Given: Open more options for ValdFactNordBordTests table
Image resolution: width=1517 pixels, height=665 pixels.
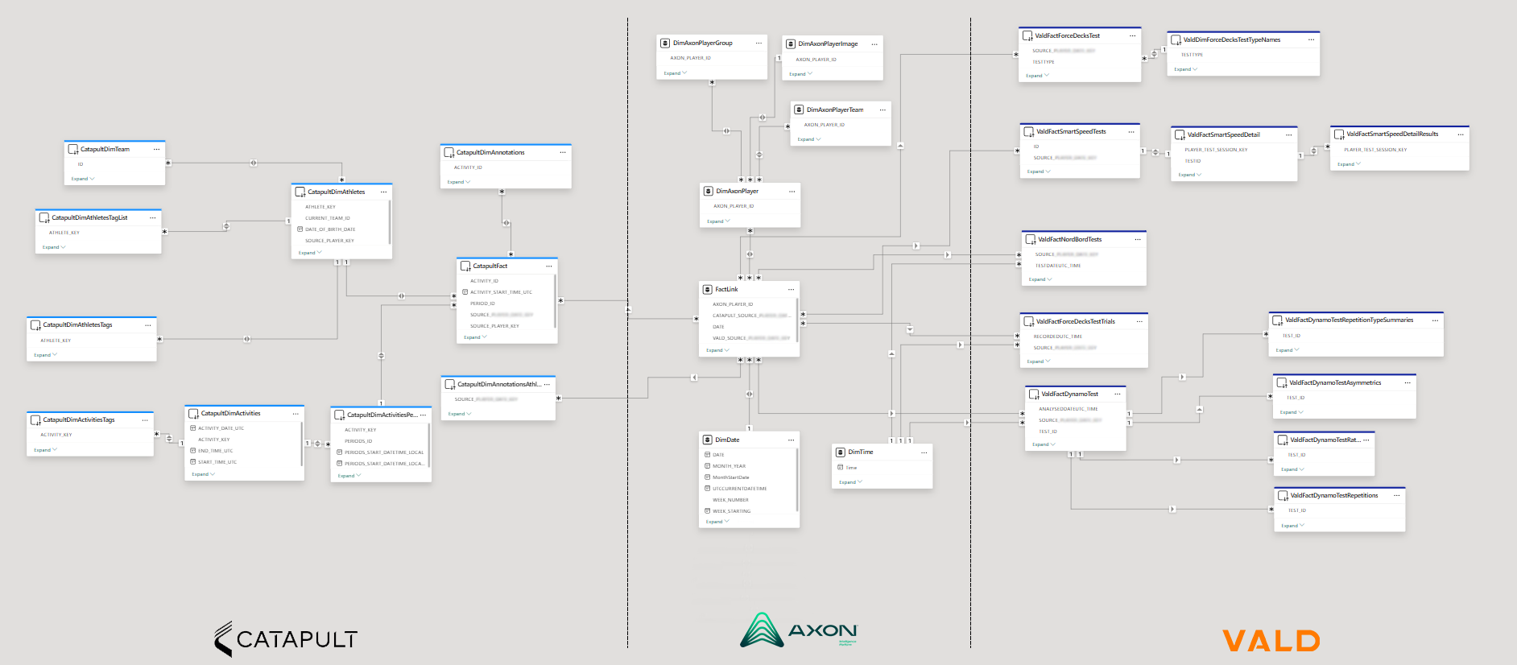Looking at the screenshot, I should [1137, 239].
